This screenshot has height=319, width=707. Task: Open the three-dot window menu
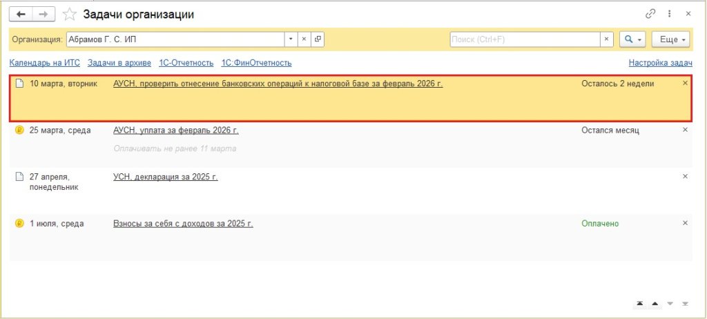[x=669, y=14]
